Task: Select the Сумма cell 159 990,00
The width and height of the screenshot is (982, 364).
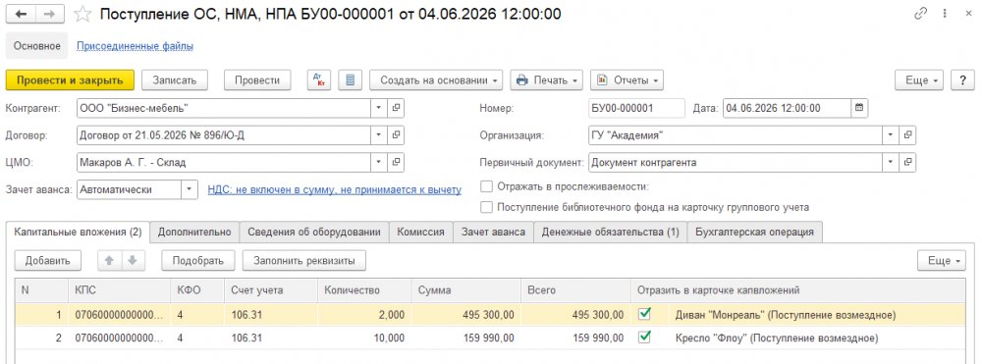Action: tap(465, 338)
